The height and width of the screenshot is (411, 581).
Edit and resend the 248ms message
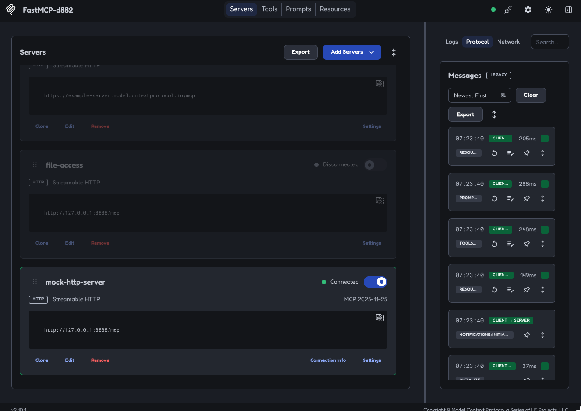click(511, 244)
